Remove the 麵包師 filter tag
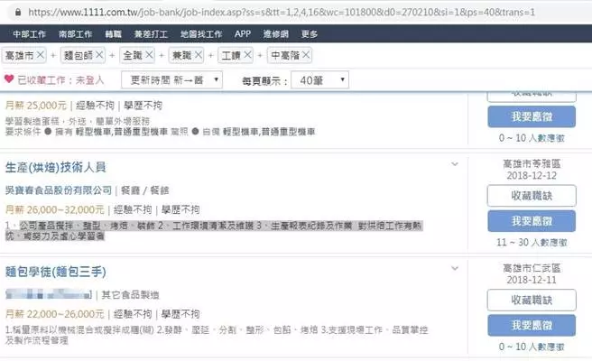Screen dimensions: 592x361 pyautogui.click(x=99, y=55)
